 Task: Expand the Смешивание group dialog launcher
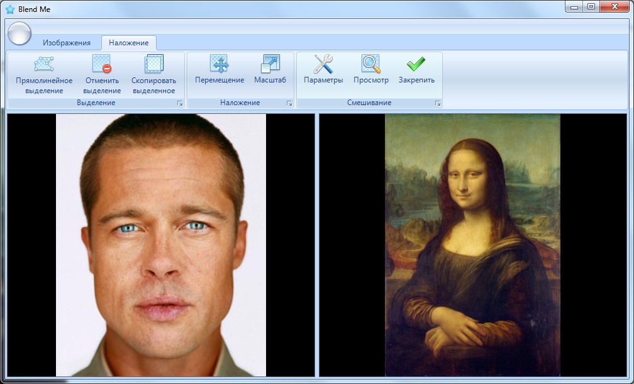coord(438,104)
